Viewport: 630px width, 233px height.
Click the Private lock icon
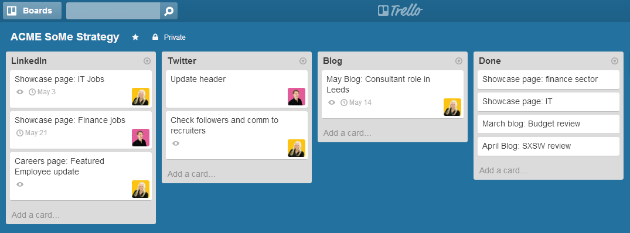pos(155,37)
